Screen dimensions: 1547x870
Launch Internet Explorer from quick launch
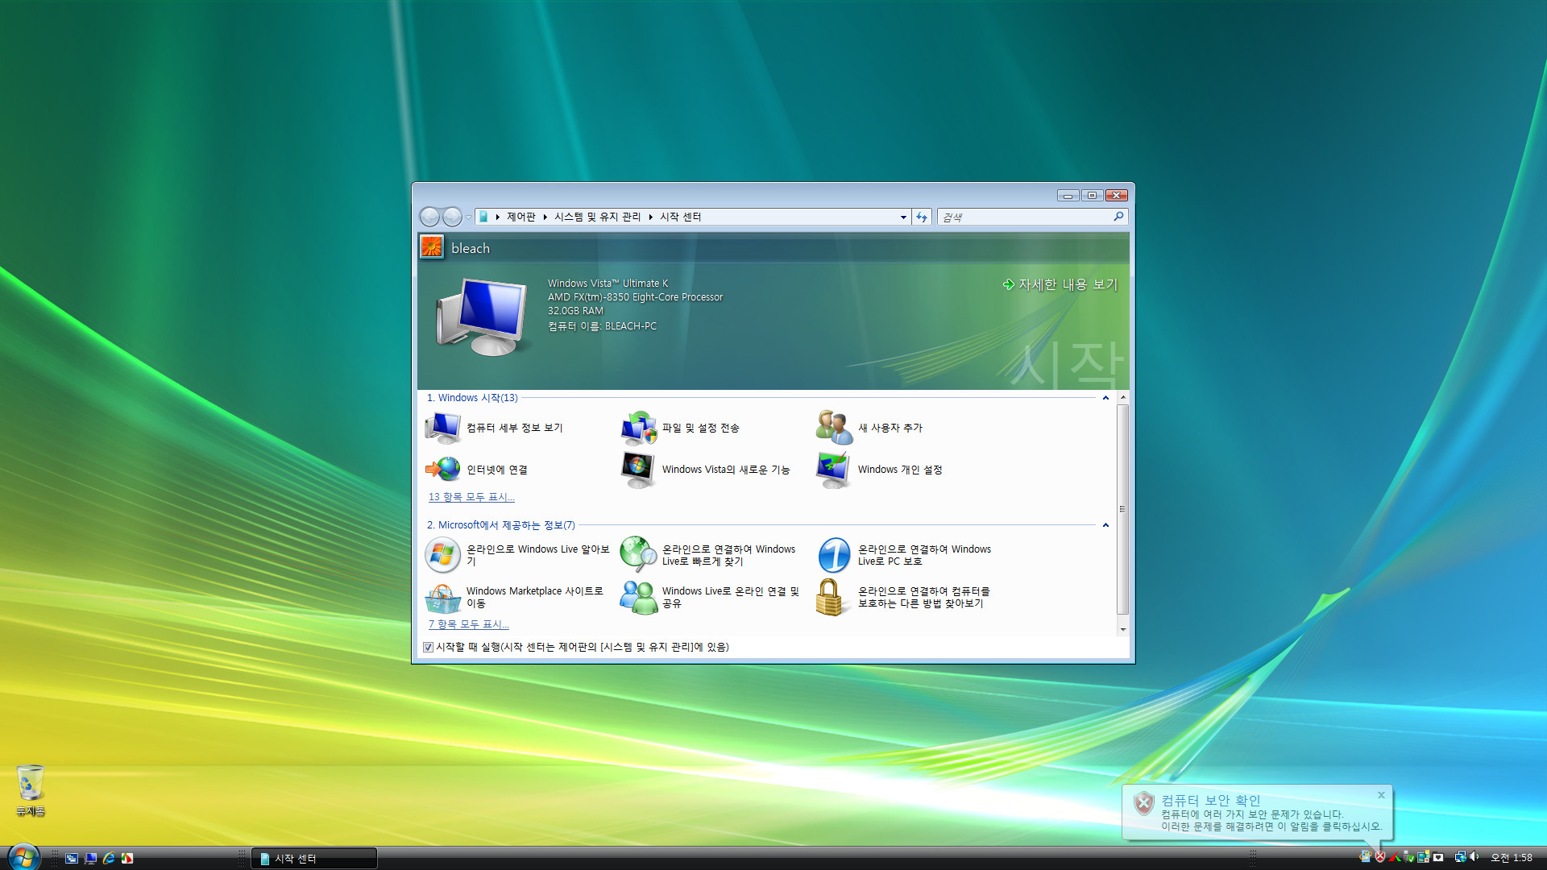pos(109,859)
